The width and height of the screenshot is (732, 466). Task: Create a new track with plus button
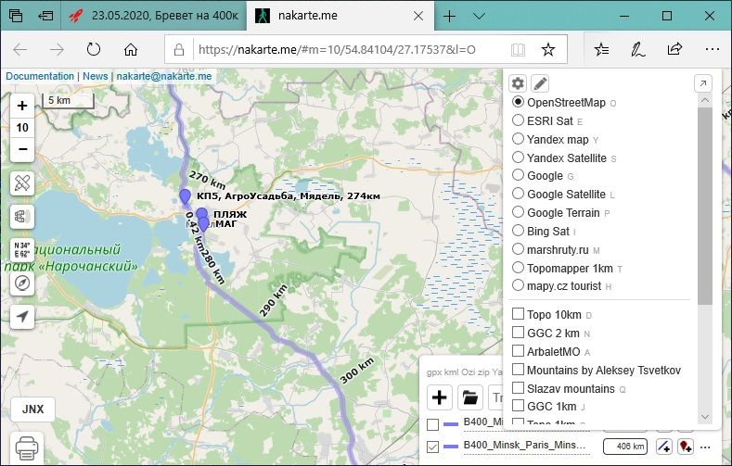pyautogui.click(x=440, y=397)
